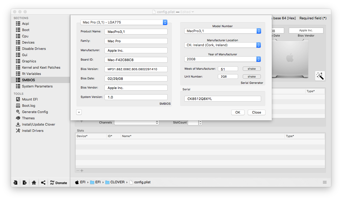The height and width of the screenshot is (200, 342).
Task: Click the Generate Config gear icon
Action: click(x=18, y=112)
